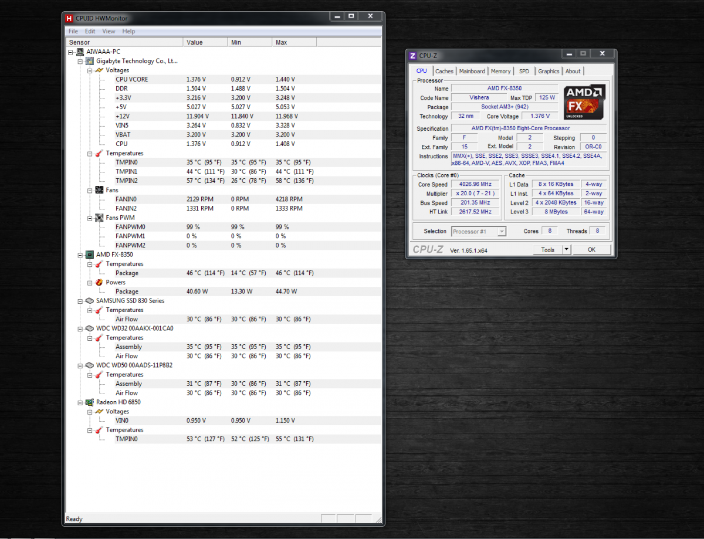This screenshot has height=539, width=704.
Task: Select the CPU tab in CPU-Z
Action: 421,71
